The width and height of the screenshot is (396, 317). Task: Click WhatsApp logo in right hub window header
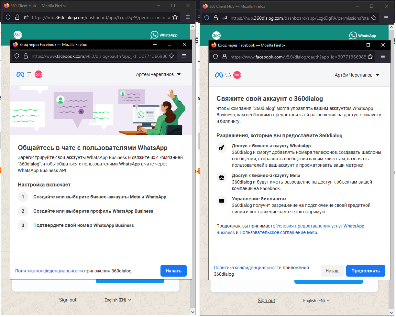click(x=363, y=36)
